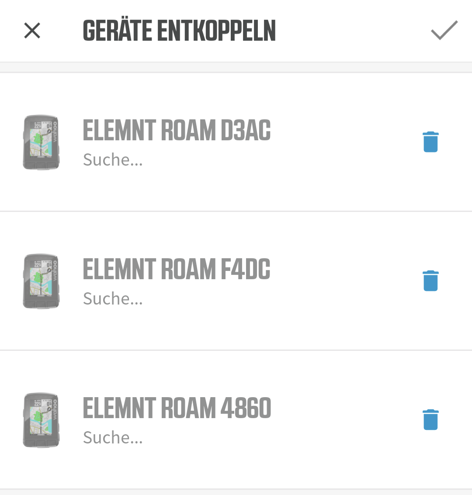This screenshot has width=472, height=495.
Task: Tap the ELEMNT ROAM F4DC label
Action: tap(177, 269)
